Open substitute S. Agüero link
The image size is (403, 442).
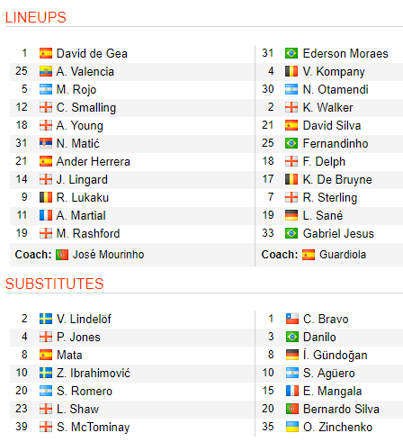pyautogui.click(x=329, y=373)
